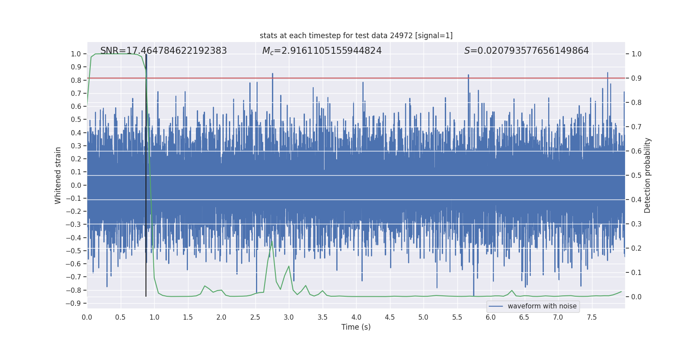Click the 0.0 tick on Detection probability axis
The height and width of the screenshot is (347, 695).
click(x=636, y=297)
